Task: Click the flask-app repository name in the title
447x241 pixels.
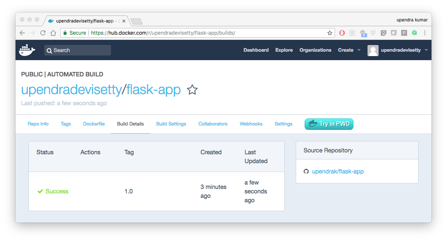Action: pyautogui.click(x=154, y=90)
